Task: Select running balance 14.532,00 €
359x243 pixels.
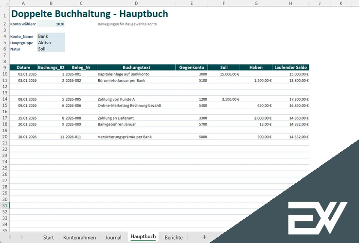Action: click(x=290, y=137)
